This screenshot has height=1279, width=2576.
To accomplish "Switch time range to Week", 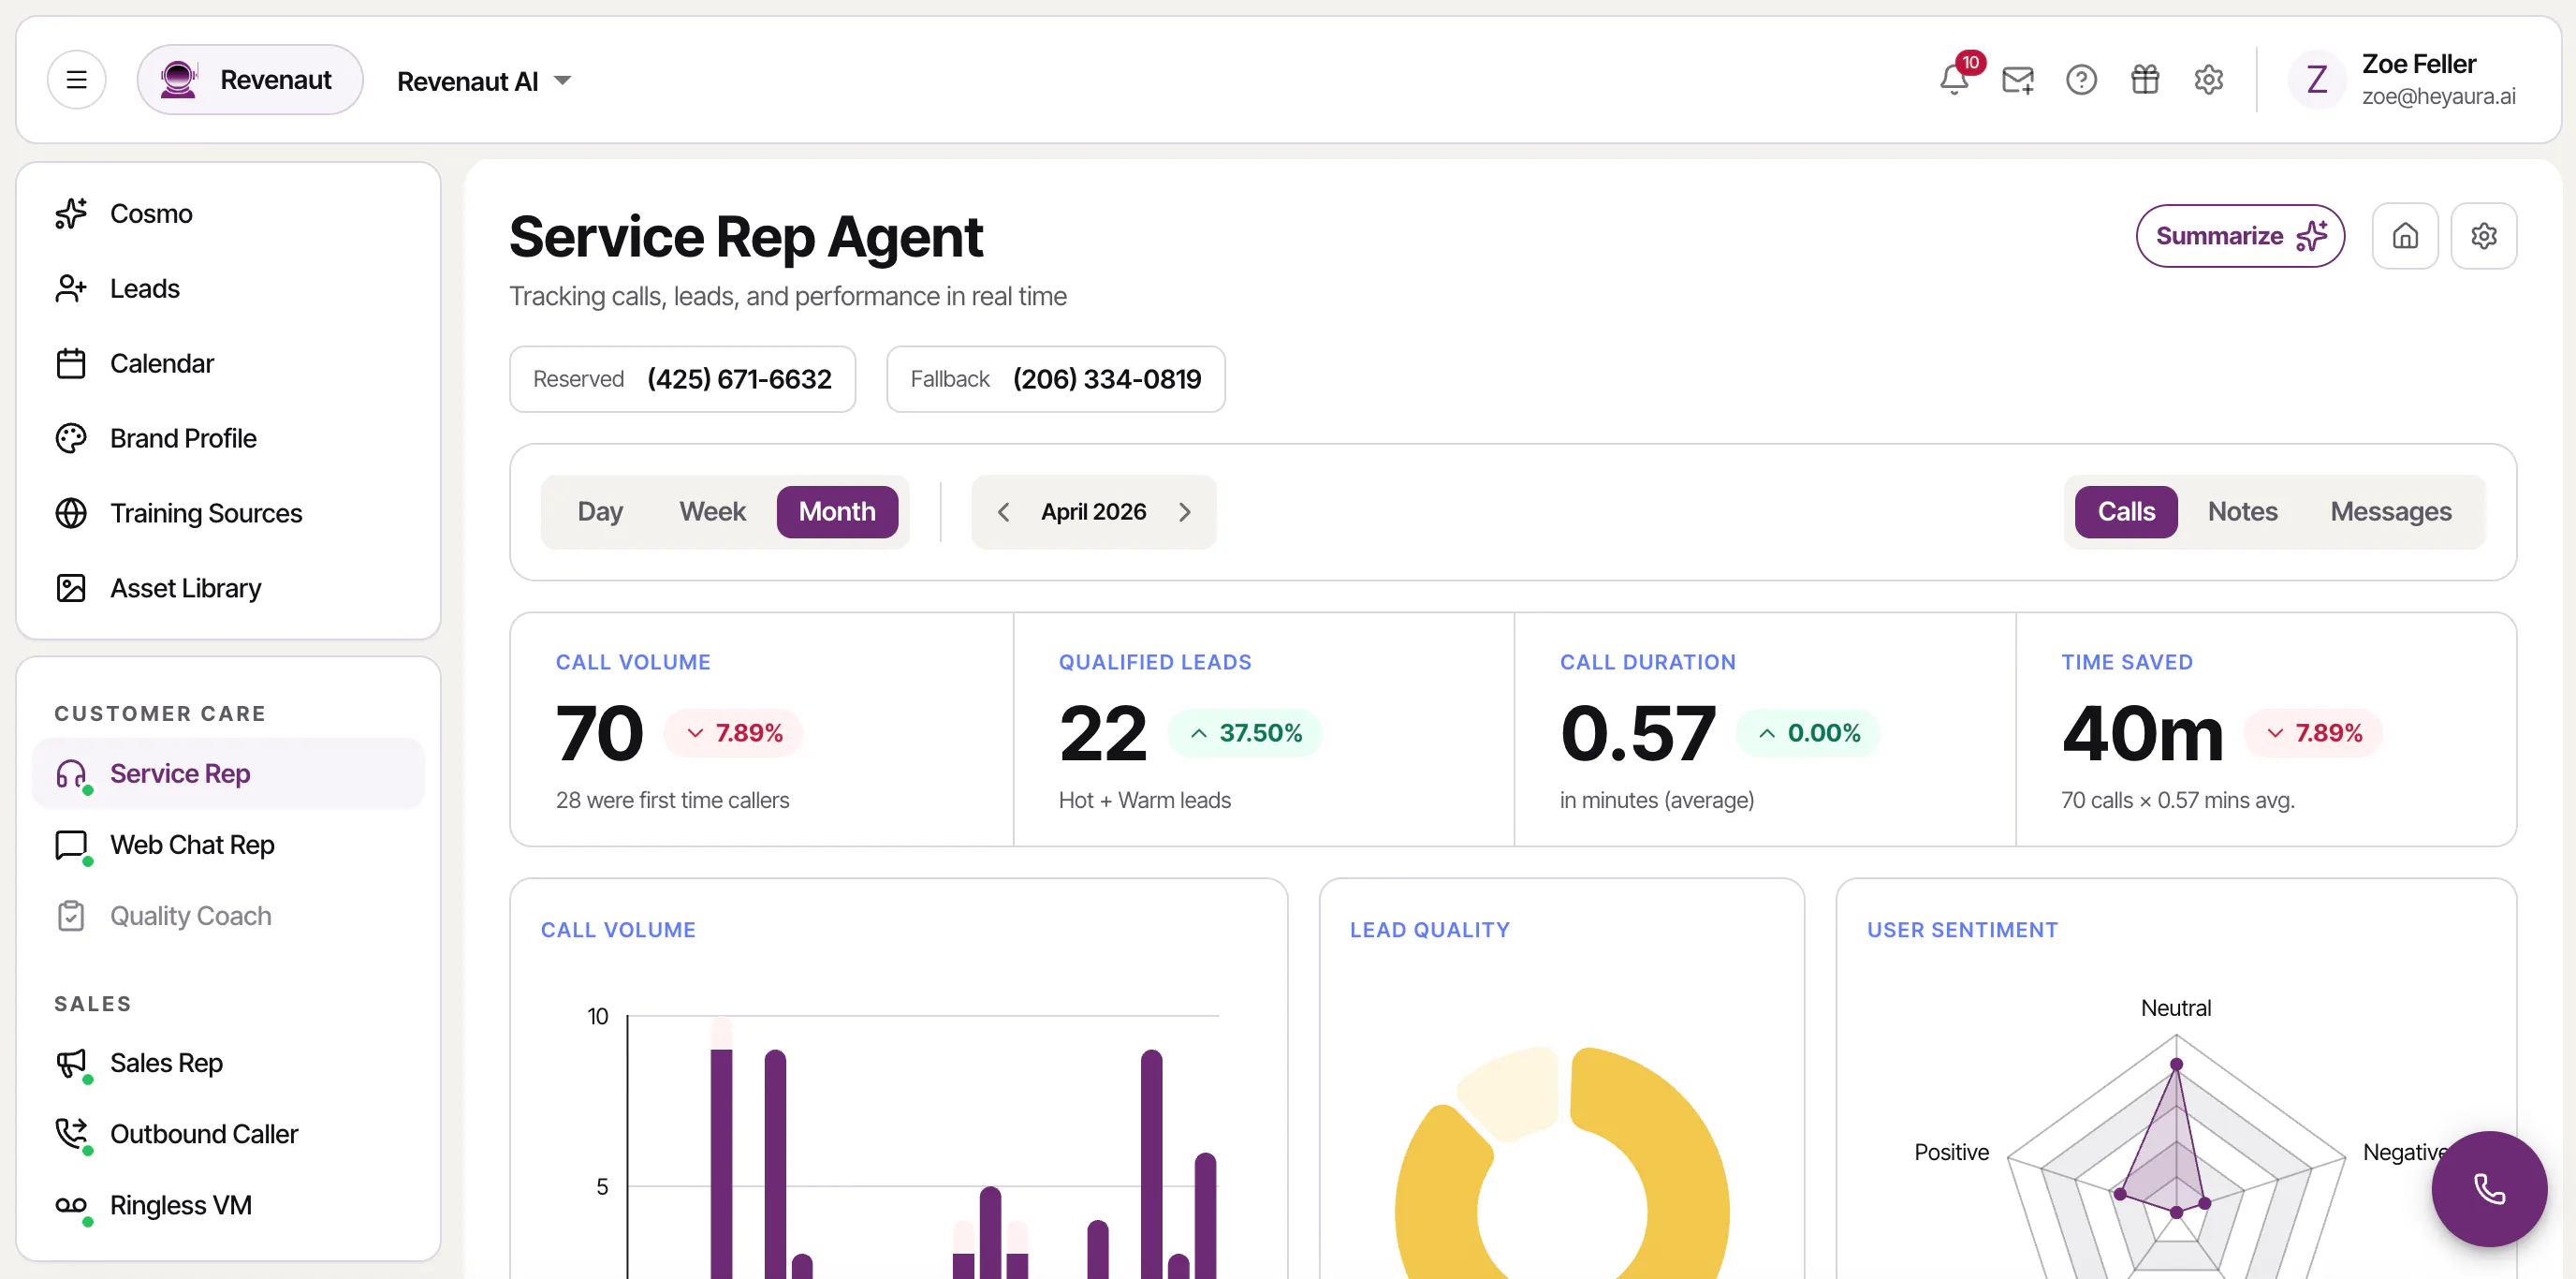I will [x=712, y=511].
